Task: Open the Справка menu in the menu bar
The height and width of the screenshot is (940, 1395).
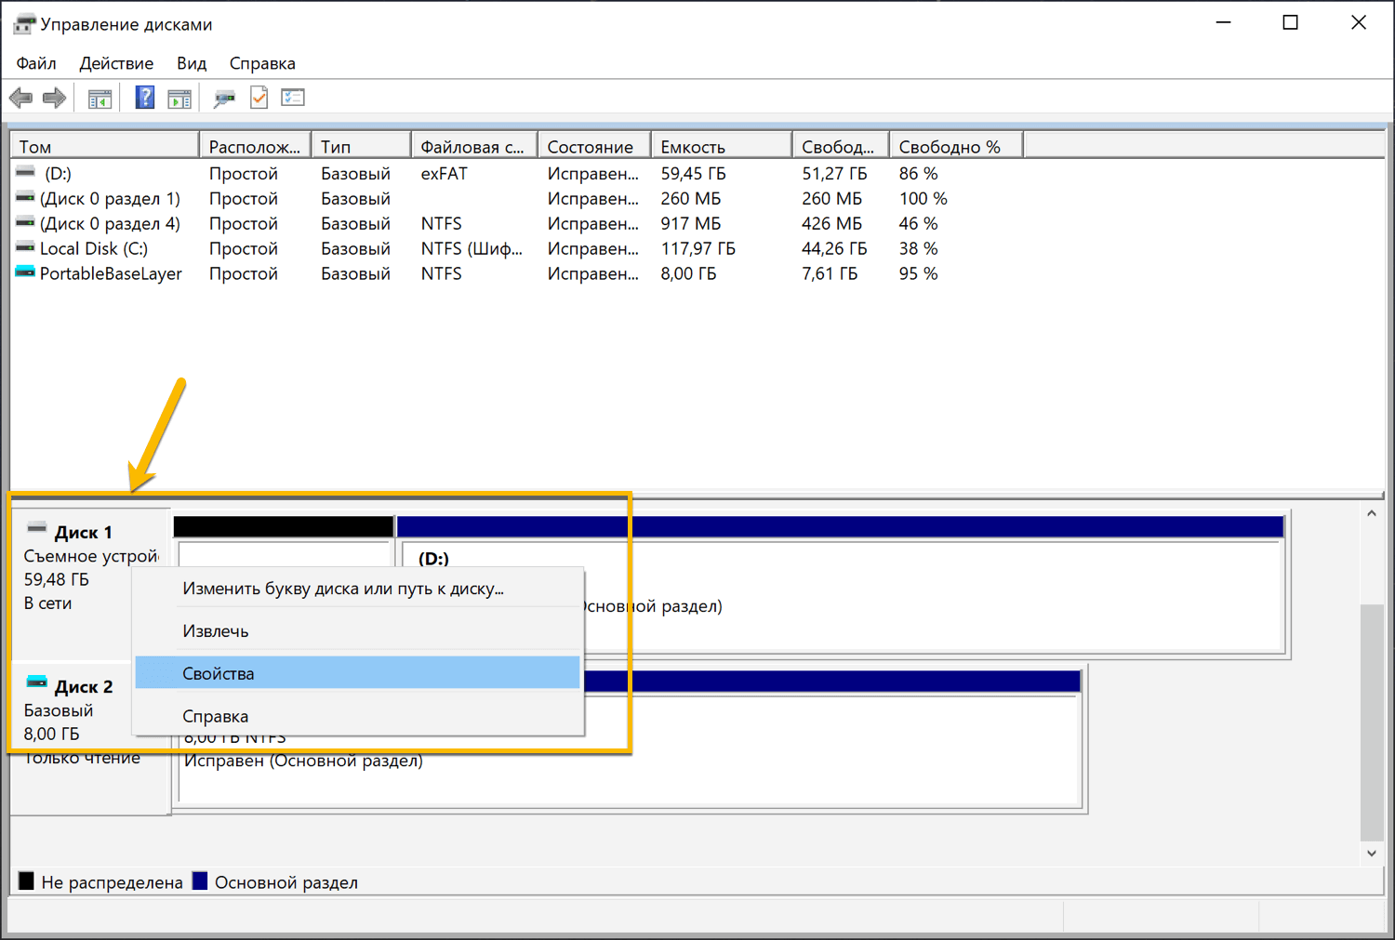Action: [x=262, y=63]
